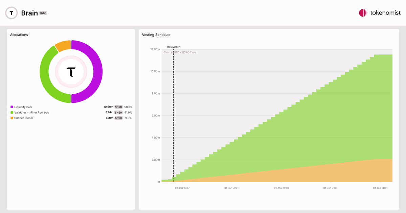Image resolution: width=406 pixels, height=213 pixels.
Task: Click the 10.00m y-axis label
Action: pyautogui.click(x=155, y=71)
